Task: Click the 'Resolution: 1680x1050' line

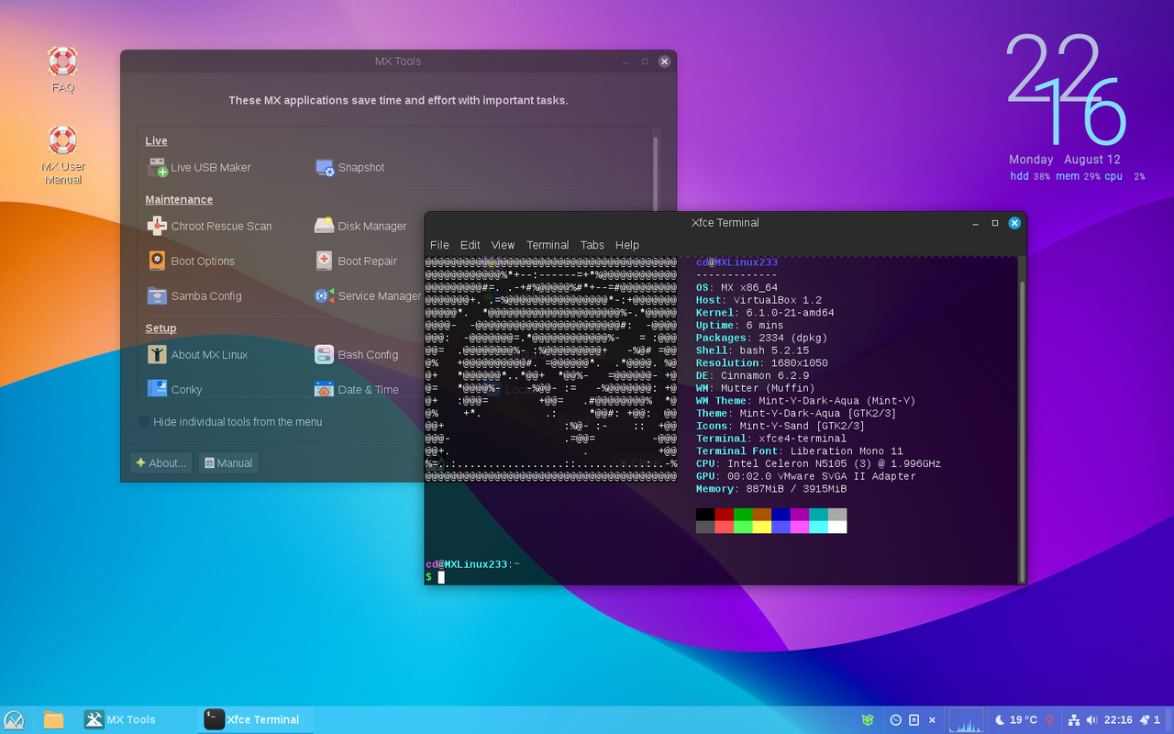Action: click(761, 363)
